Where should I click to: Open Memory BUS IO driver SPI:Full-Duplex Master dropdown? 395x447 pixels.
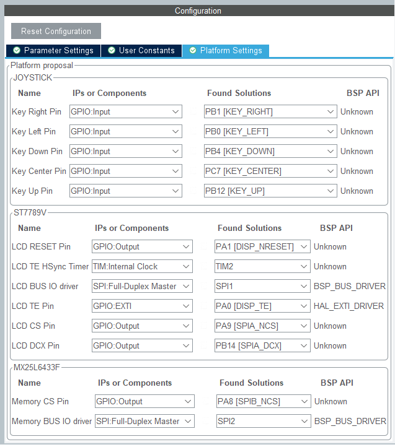click(144, 421)
